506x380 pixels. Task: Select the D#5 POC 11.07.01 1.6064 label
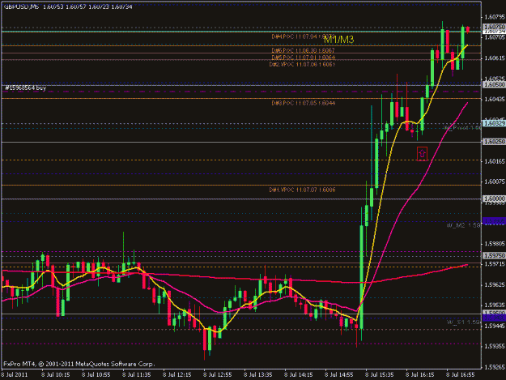click(x=303, y=58)
